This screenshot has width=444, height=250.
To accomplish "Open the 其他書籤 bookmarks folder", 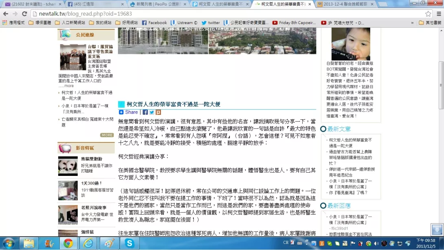I will [430, 23].
